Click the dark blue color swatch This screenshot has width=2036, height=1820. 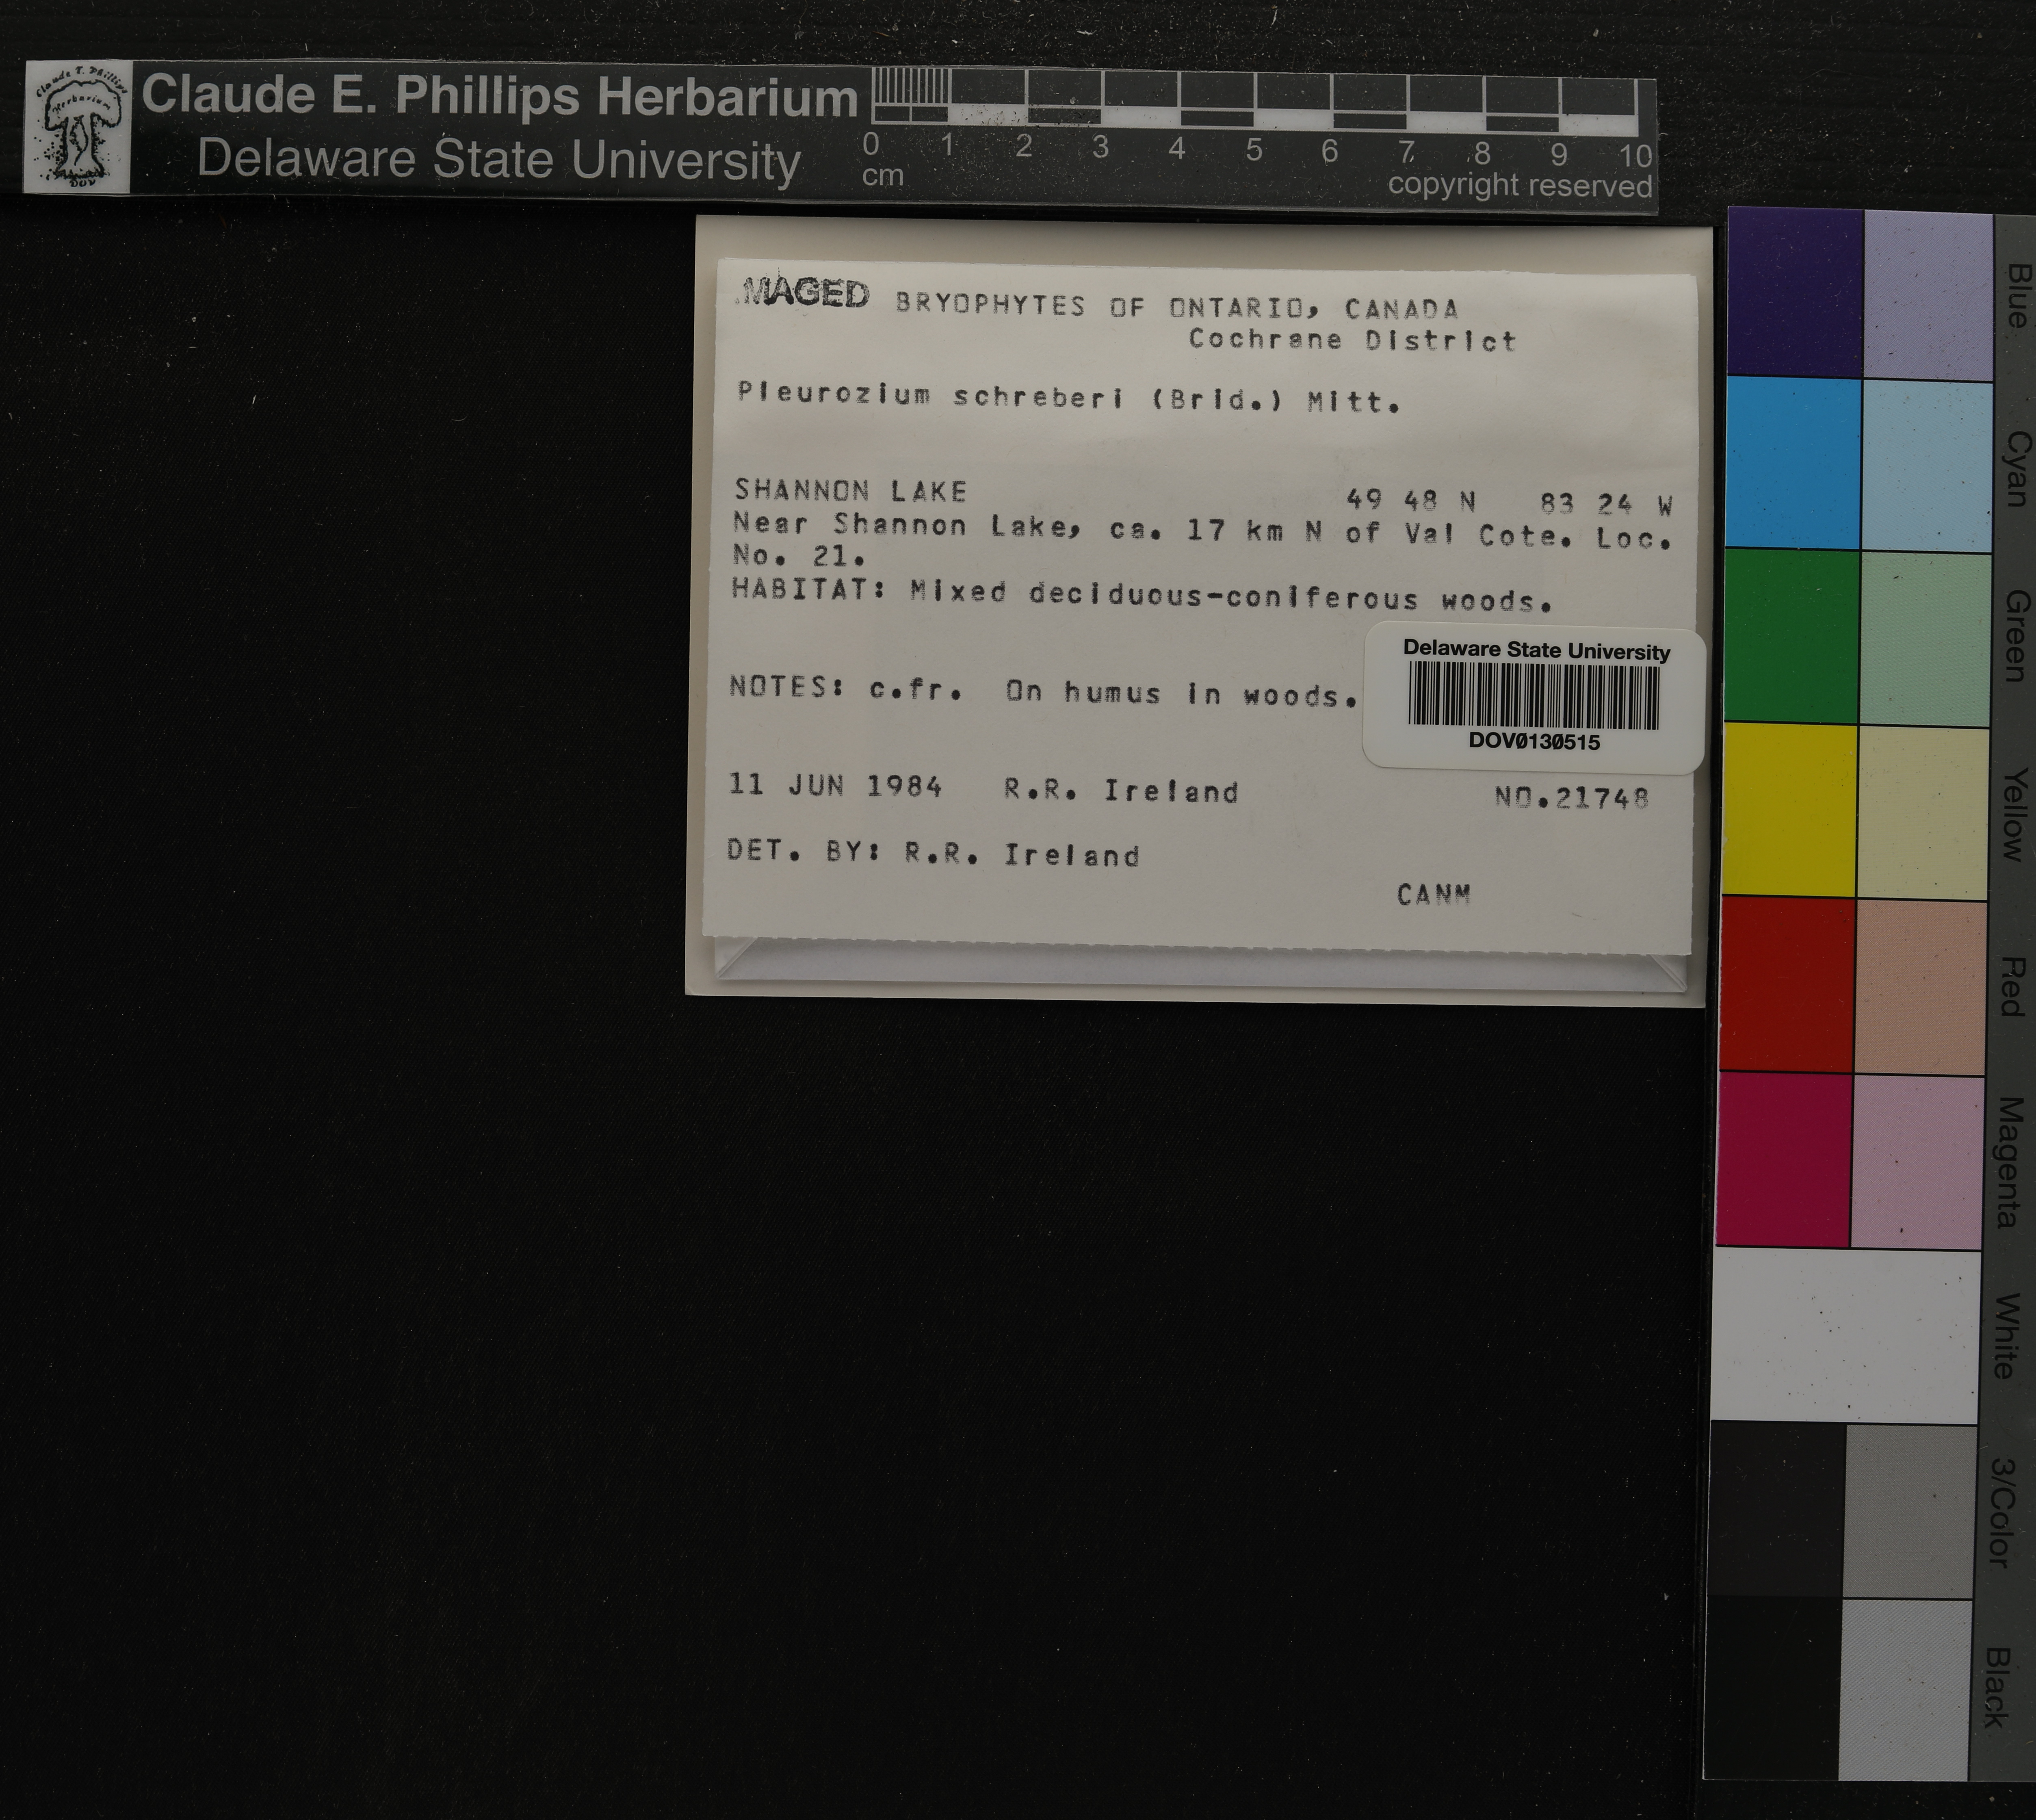[x=1795, y=293]
